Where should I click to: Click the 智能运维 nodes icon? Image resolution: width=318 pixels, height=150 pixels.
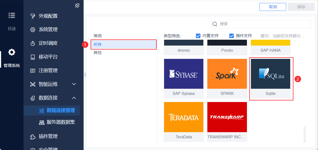(33, 84)
